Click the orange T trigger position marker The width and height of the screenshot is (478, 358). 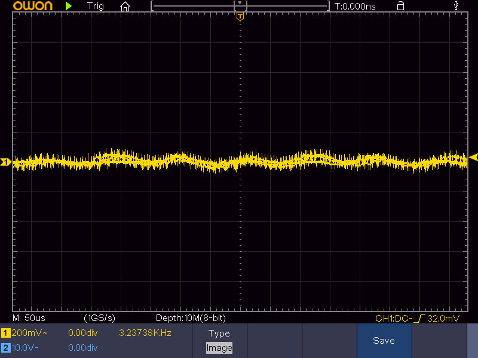240,16
